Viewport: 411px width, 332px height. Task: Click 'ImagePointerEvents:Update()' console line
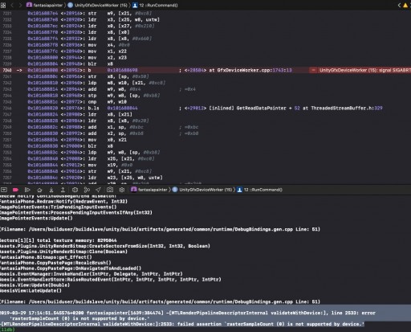(36, 218)
